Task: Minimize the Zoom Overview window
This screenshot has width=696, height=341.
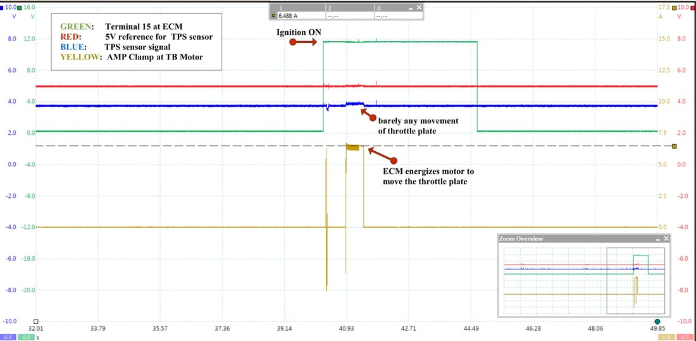Action: [x=658, y=239]
